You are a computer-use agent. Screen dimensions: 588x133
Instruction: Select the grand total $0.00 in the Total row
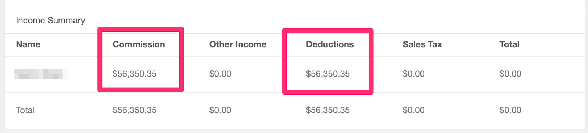pyautogui.click(x=510, y=110)
